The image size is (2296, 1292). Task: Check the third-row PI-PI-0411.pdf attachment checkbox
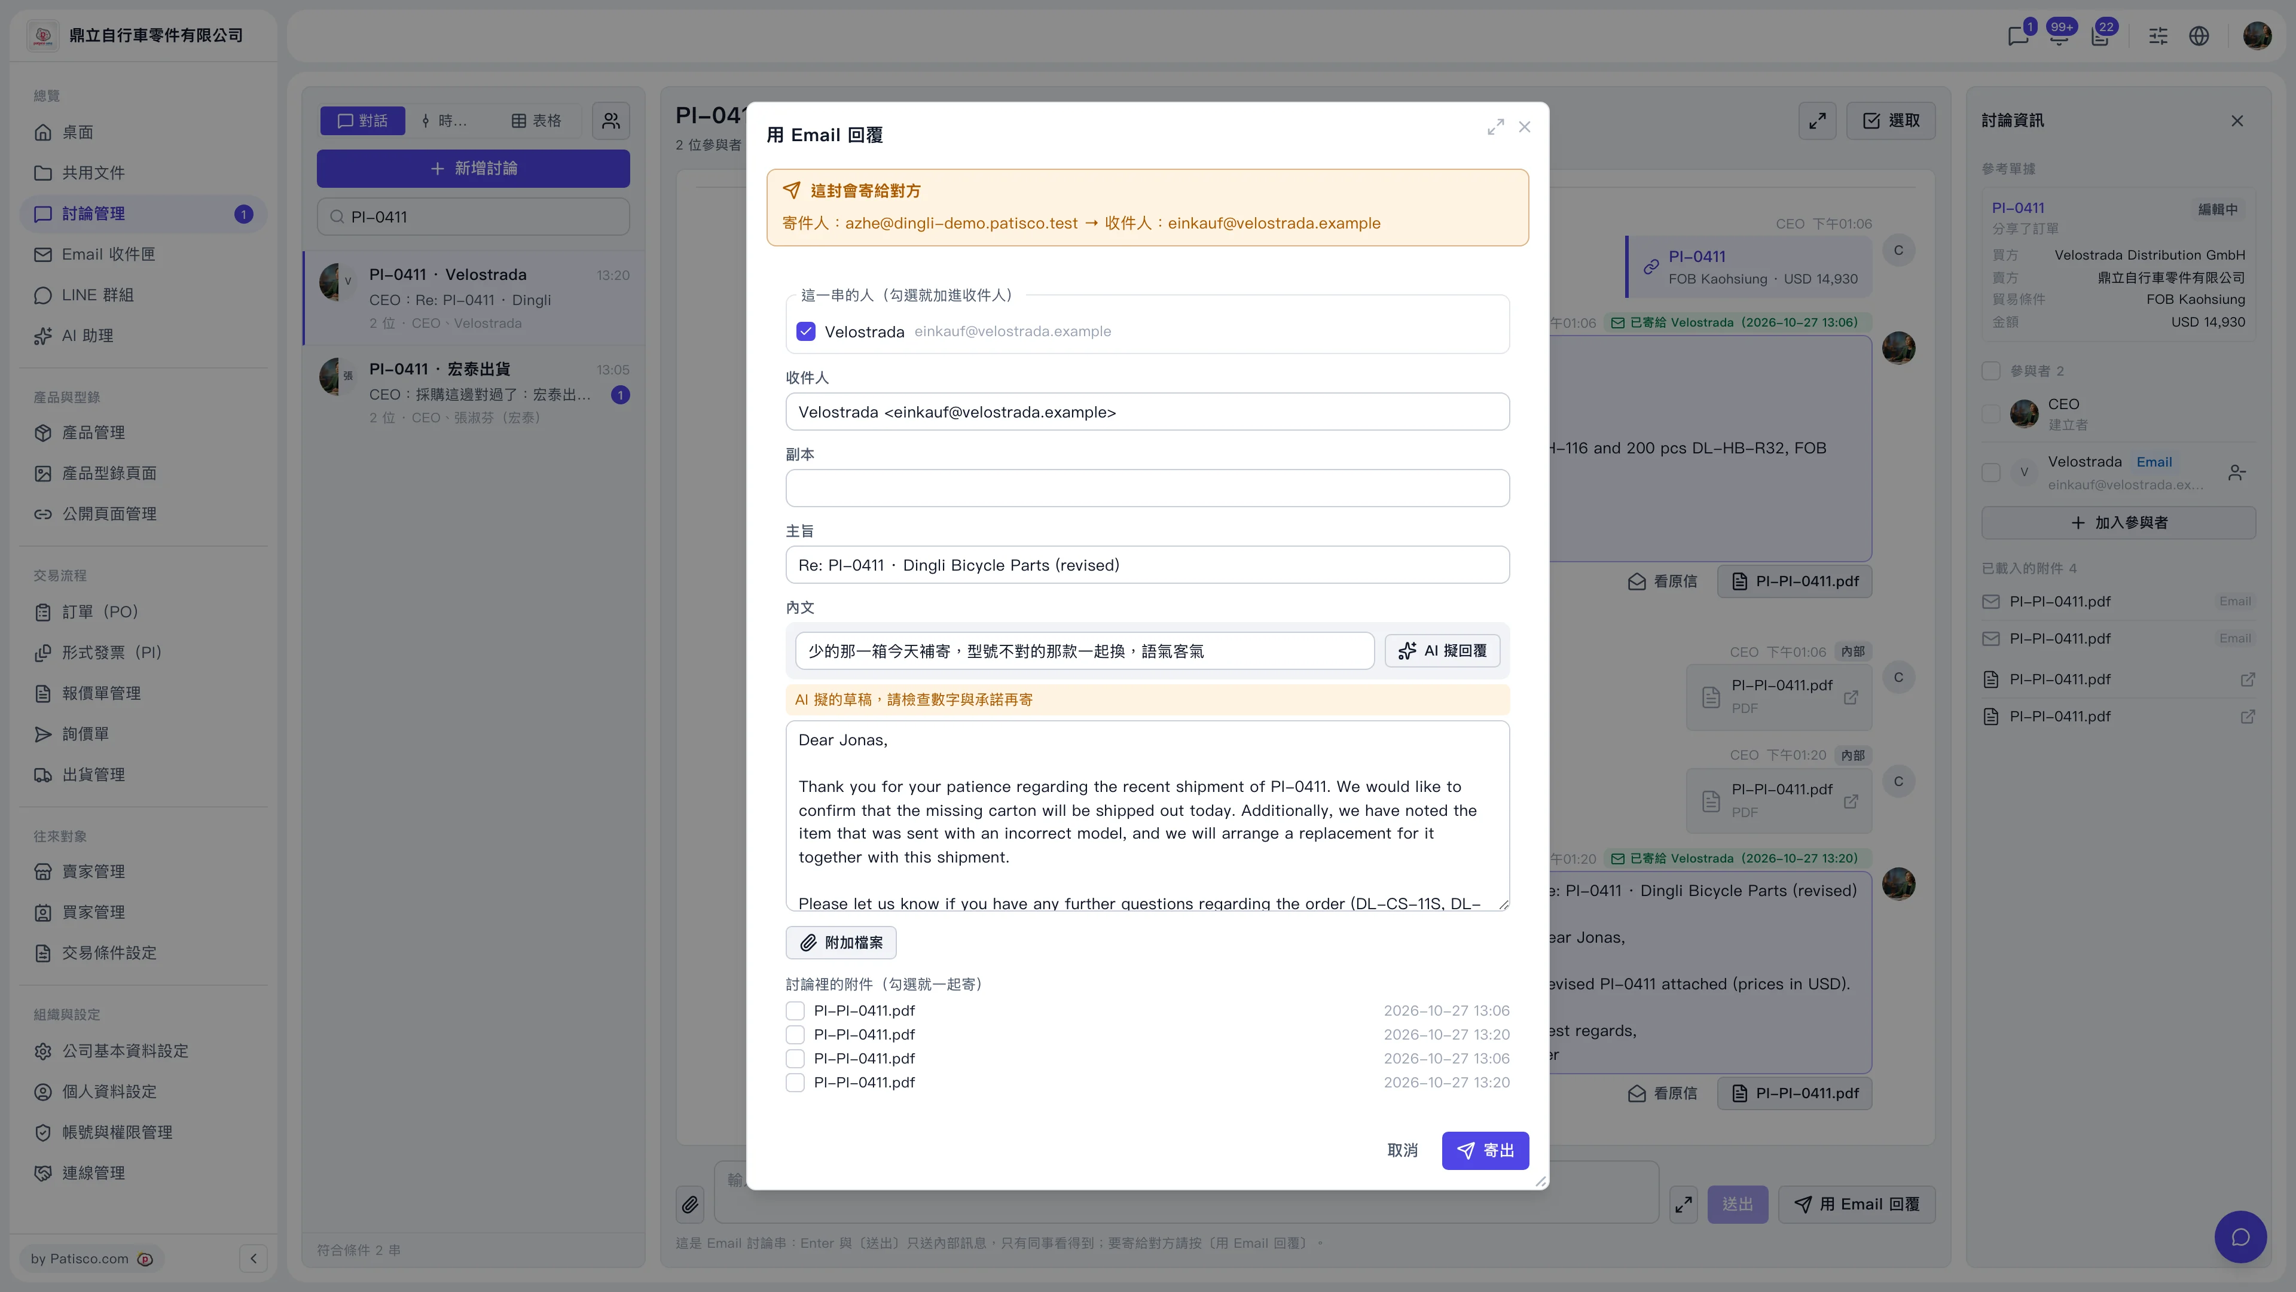[x=795, y=1058]
